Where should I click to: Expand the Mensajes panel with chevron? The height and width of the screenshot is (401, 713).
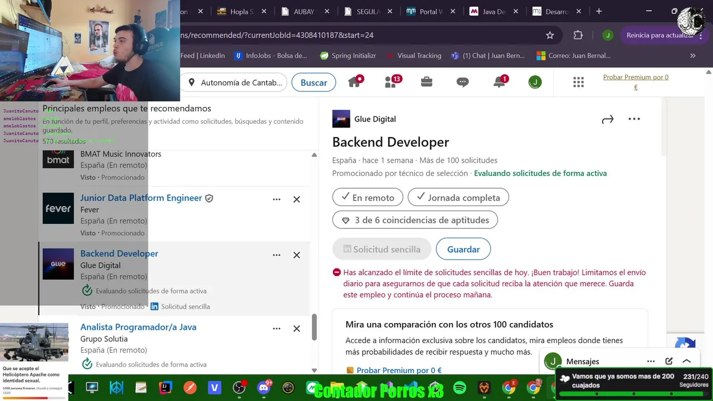(686, 361)
